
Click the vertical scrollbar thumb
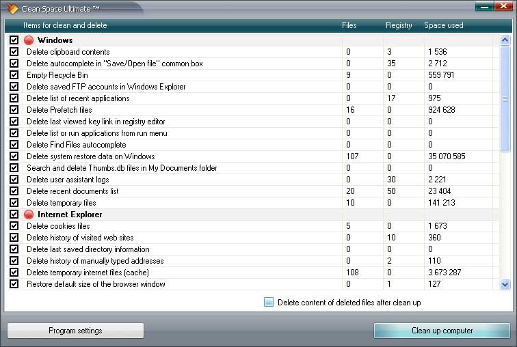[505, 99]
